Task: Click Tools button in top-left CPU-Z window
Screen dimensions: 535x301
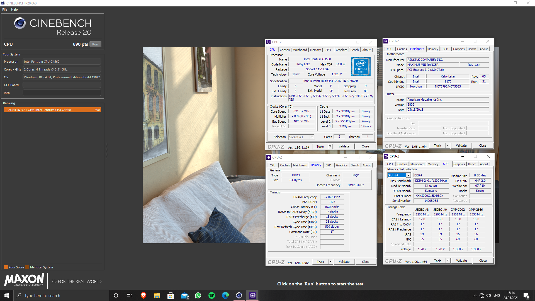Action: pos(320,146)
